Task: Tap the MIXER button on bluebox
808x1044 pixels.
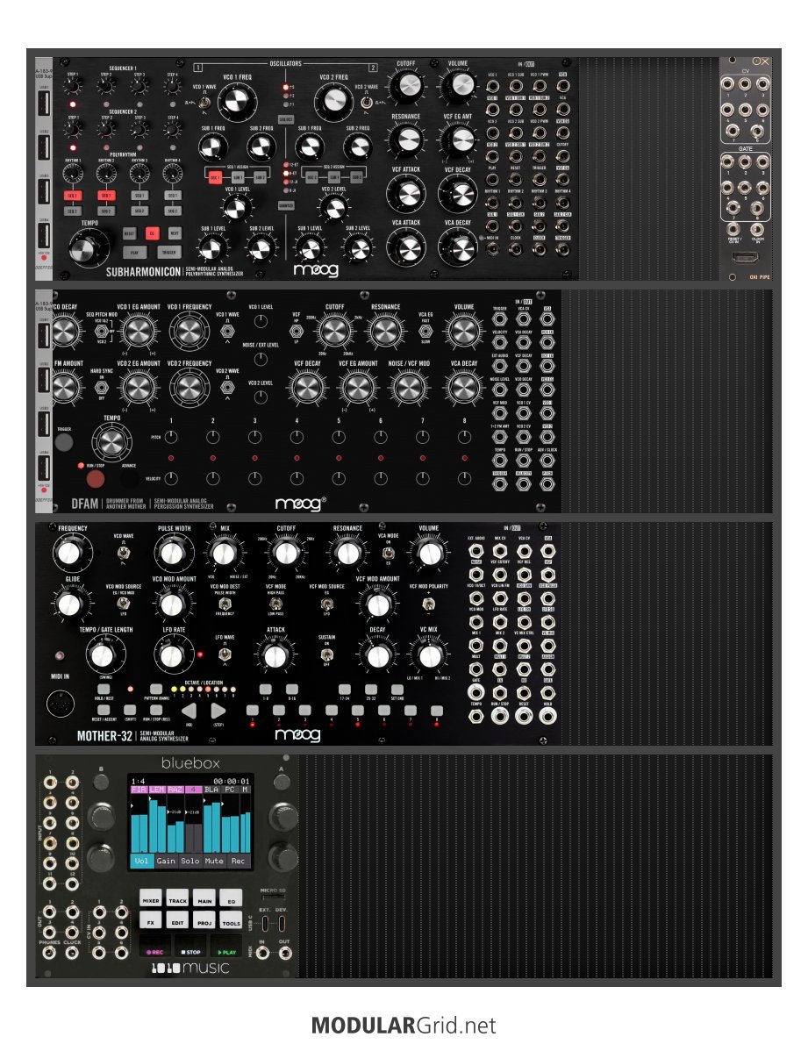Action: click(x=151, y=899)
